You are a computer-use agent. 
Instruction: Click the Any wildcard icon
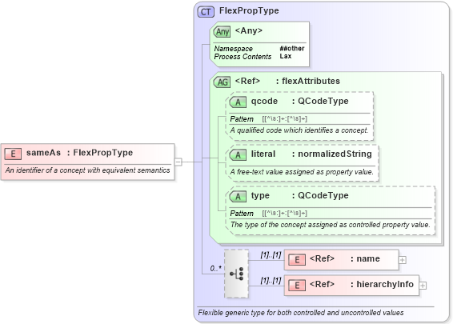pos(222,31)
